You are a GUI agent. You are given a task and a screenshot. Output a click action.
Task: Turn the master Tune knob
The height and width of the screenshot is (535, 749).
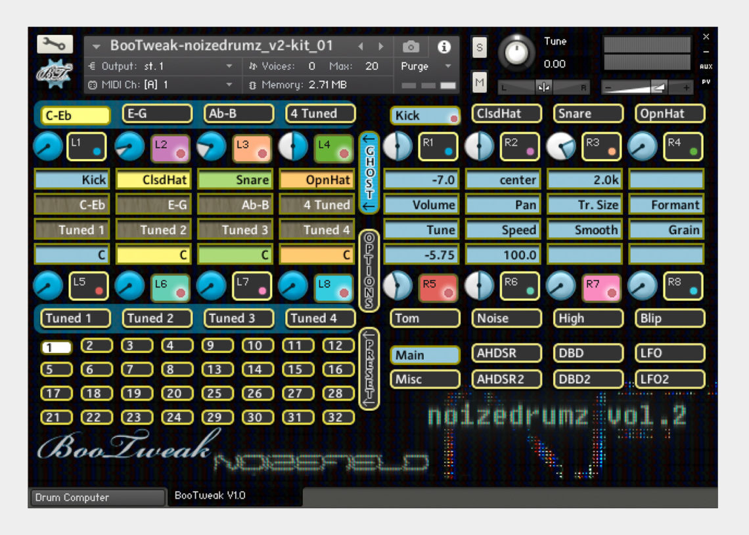click(x=517, y=53)
